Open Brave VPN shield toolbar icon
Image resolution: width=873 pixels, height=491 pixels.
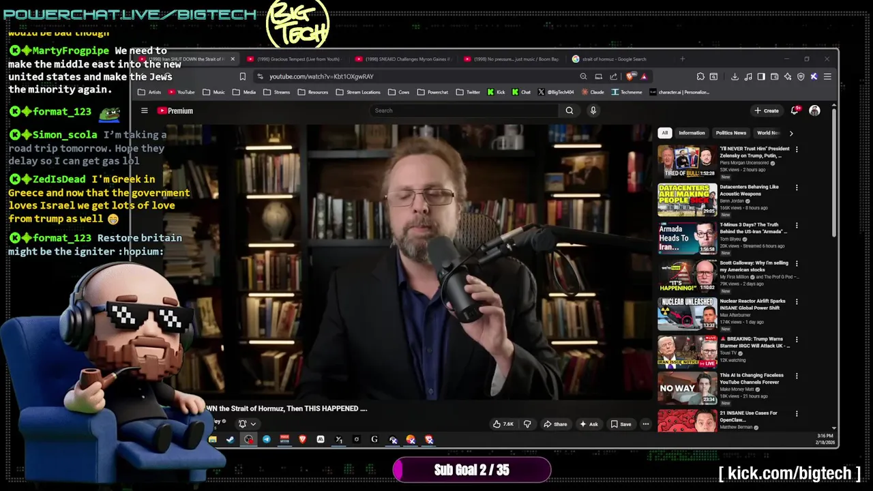coord(801,76)
